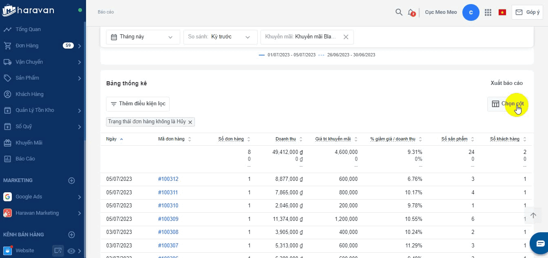This screenshot has width=548, height=258.
Task: Open the apps grid menu
Action: (x=488, y=12)
